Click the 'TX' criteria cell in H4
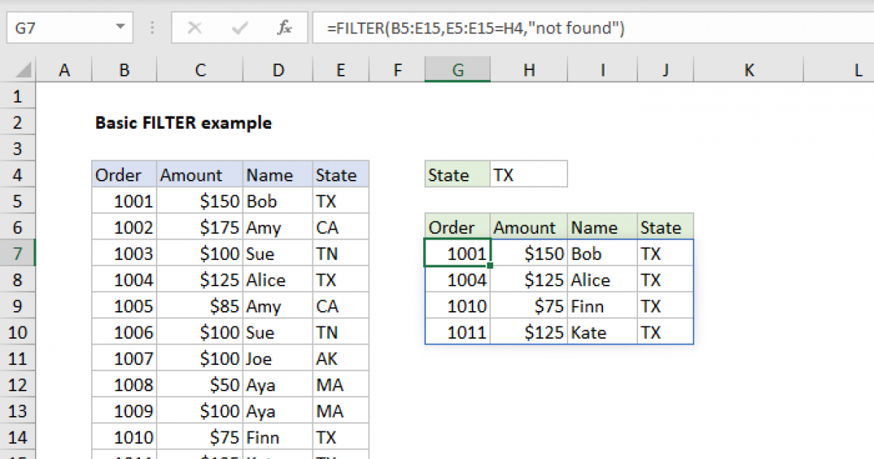Viewport: 874px width, 459px height. pos(529,175)
